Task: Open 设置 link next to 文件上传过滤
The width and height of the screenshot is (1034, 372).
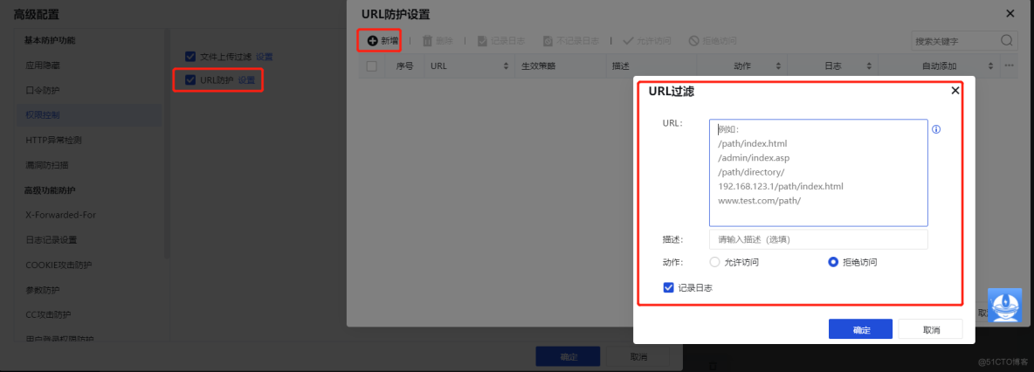Action: (x=265, y=57)
